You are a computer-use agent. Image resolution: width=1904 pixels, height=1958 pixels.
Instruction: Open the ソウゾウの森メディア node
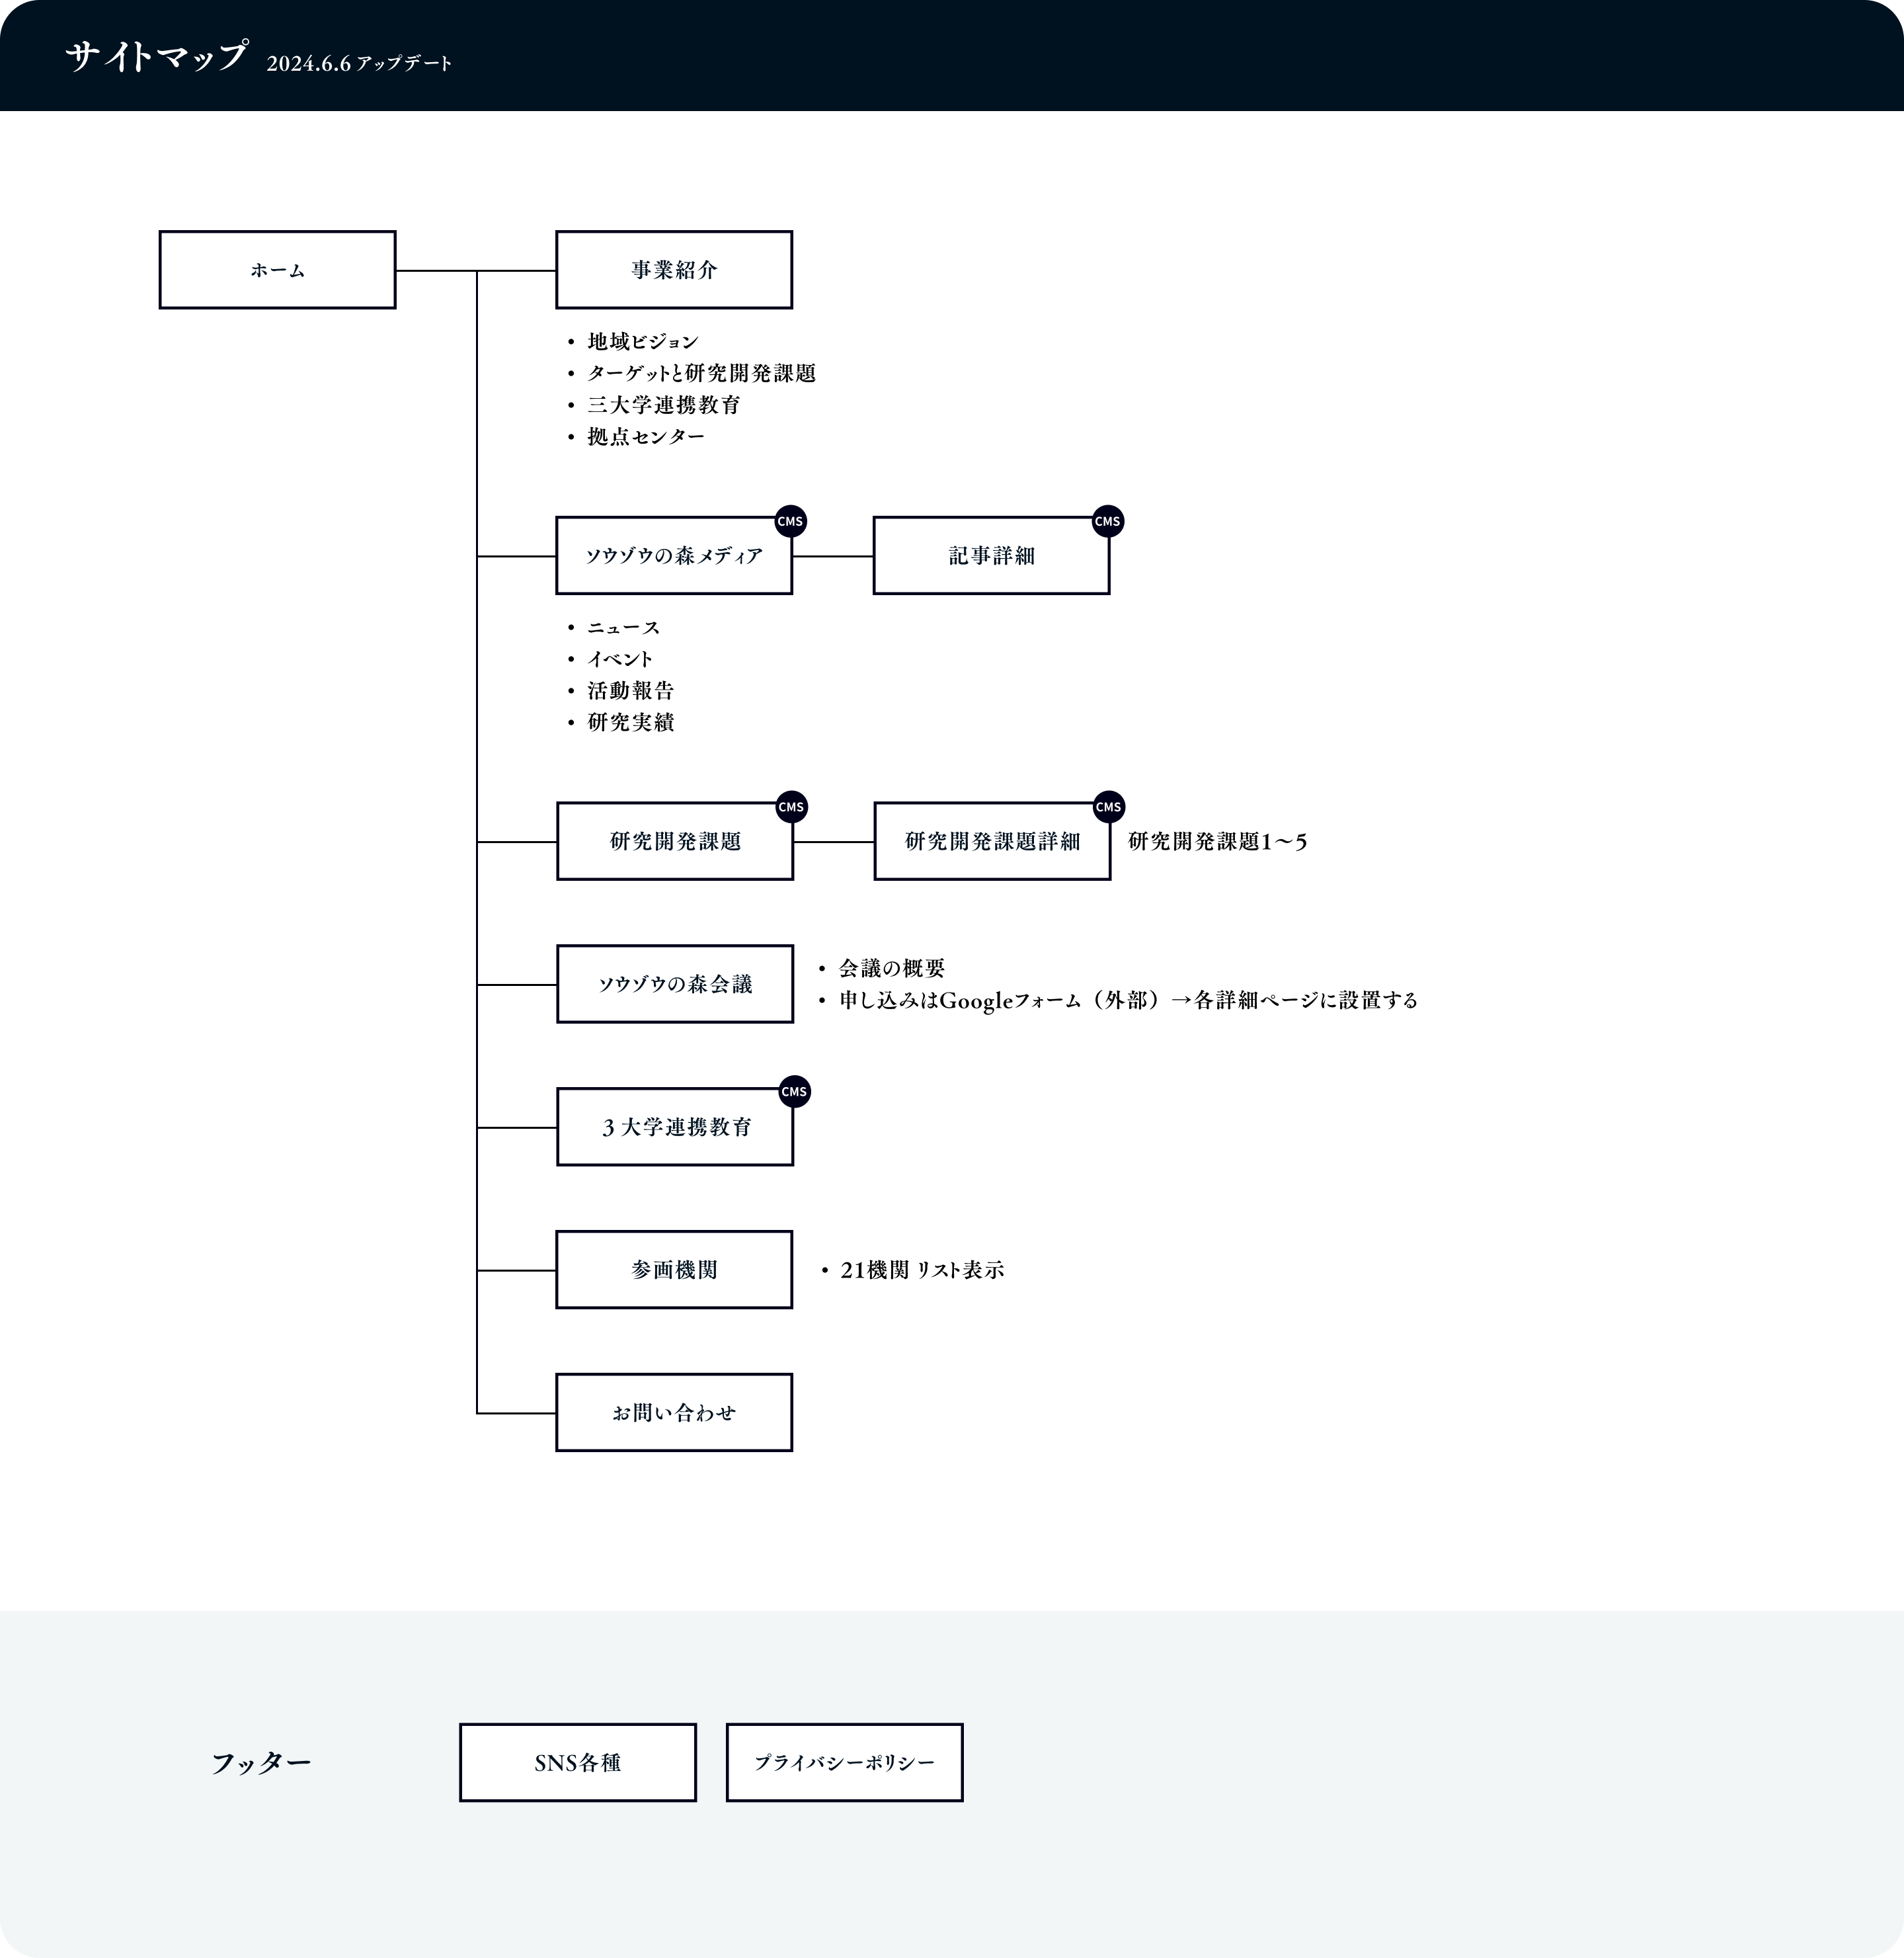tap(674, 556)
